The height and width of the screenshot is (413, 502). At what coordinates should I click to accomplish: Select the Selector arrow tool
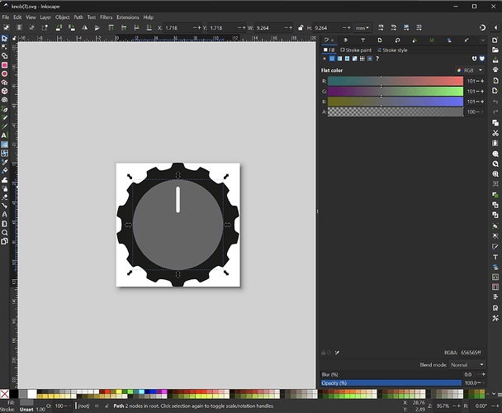[x=4, y=39]
